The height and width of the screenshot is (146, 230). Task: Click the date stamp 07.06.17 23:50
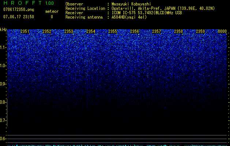tap(19, 17)
